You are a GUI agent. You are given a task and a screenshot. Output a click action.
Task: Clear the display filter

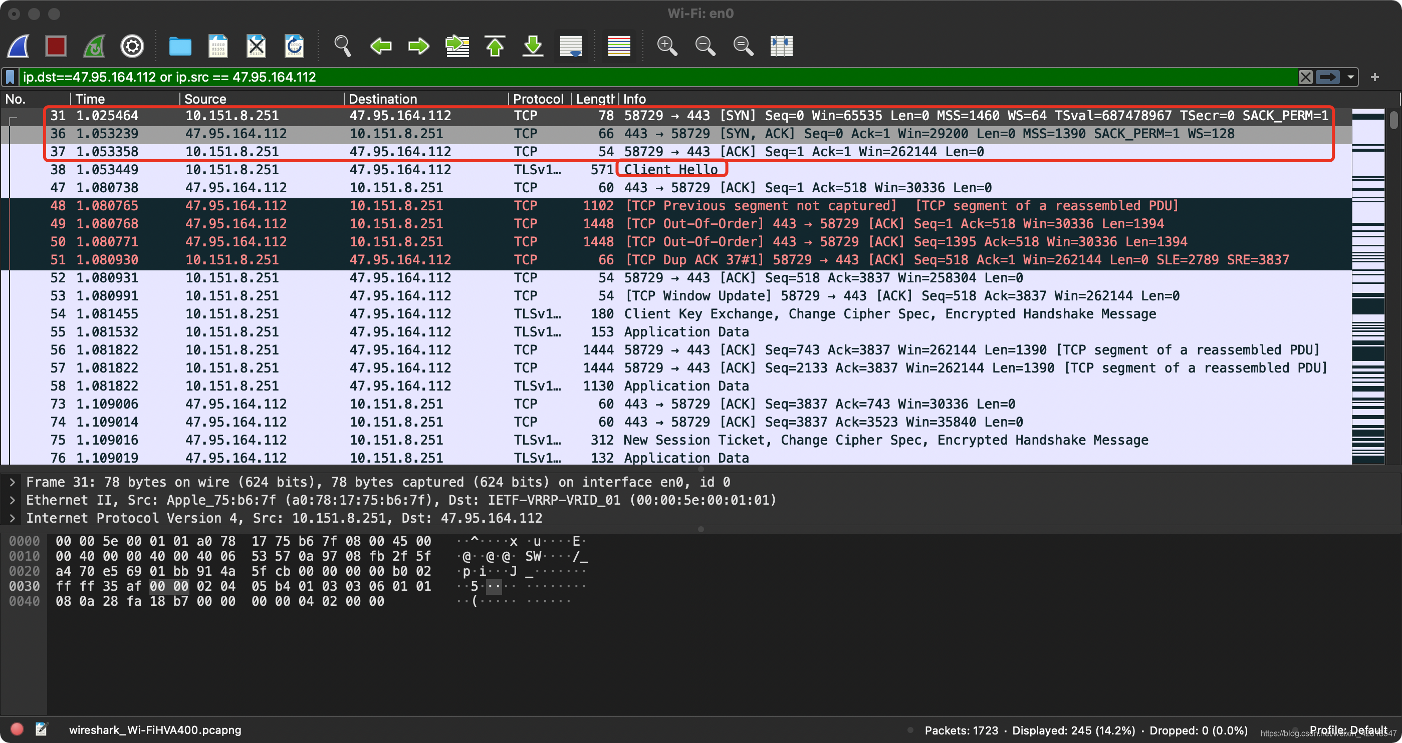pos(1305,77)
